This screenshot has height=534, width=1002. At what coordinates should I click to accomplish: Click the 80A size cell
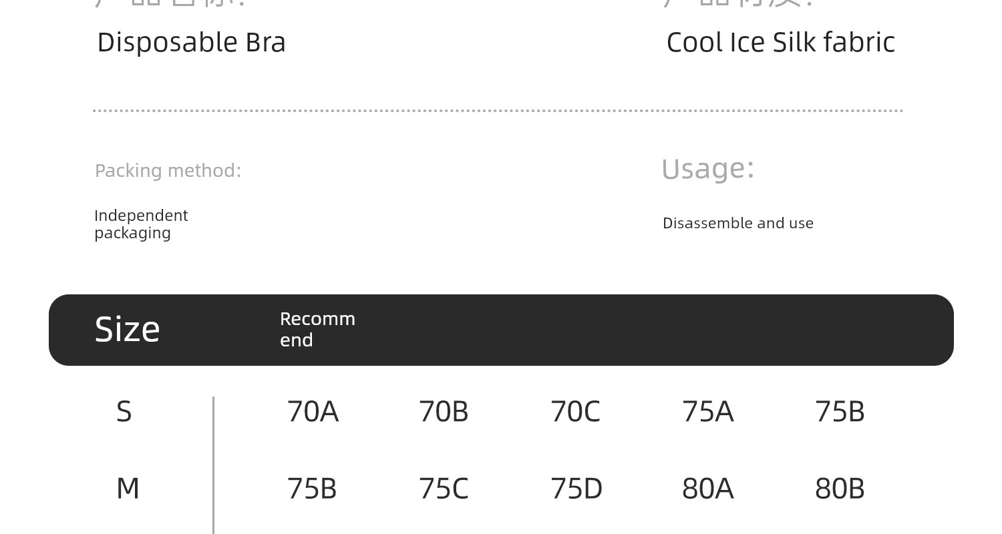[x=707, y=489]
